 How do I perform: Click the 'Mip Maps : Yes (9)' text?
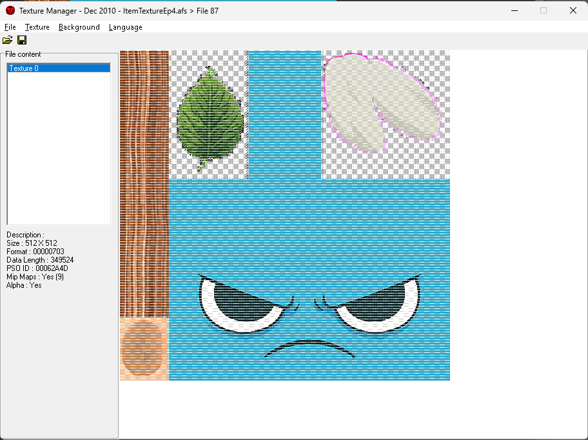pos(35,277)
